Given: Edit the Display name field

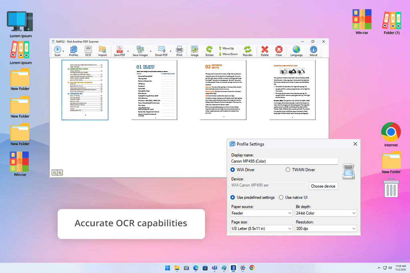Looking at the screenshot, I should 284,161.
